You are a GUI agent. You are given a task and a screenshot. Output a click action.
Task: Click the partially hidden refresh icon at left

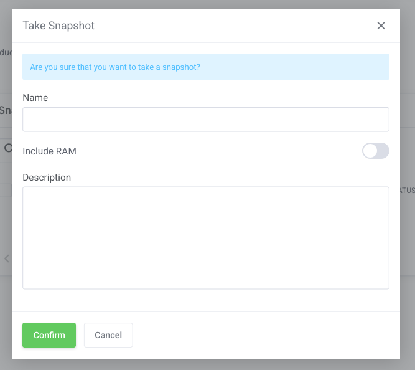tap(7, 148)
